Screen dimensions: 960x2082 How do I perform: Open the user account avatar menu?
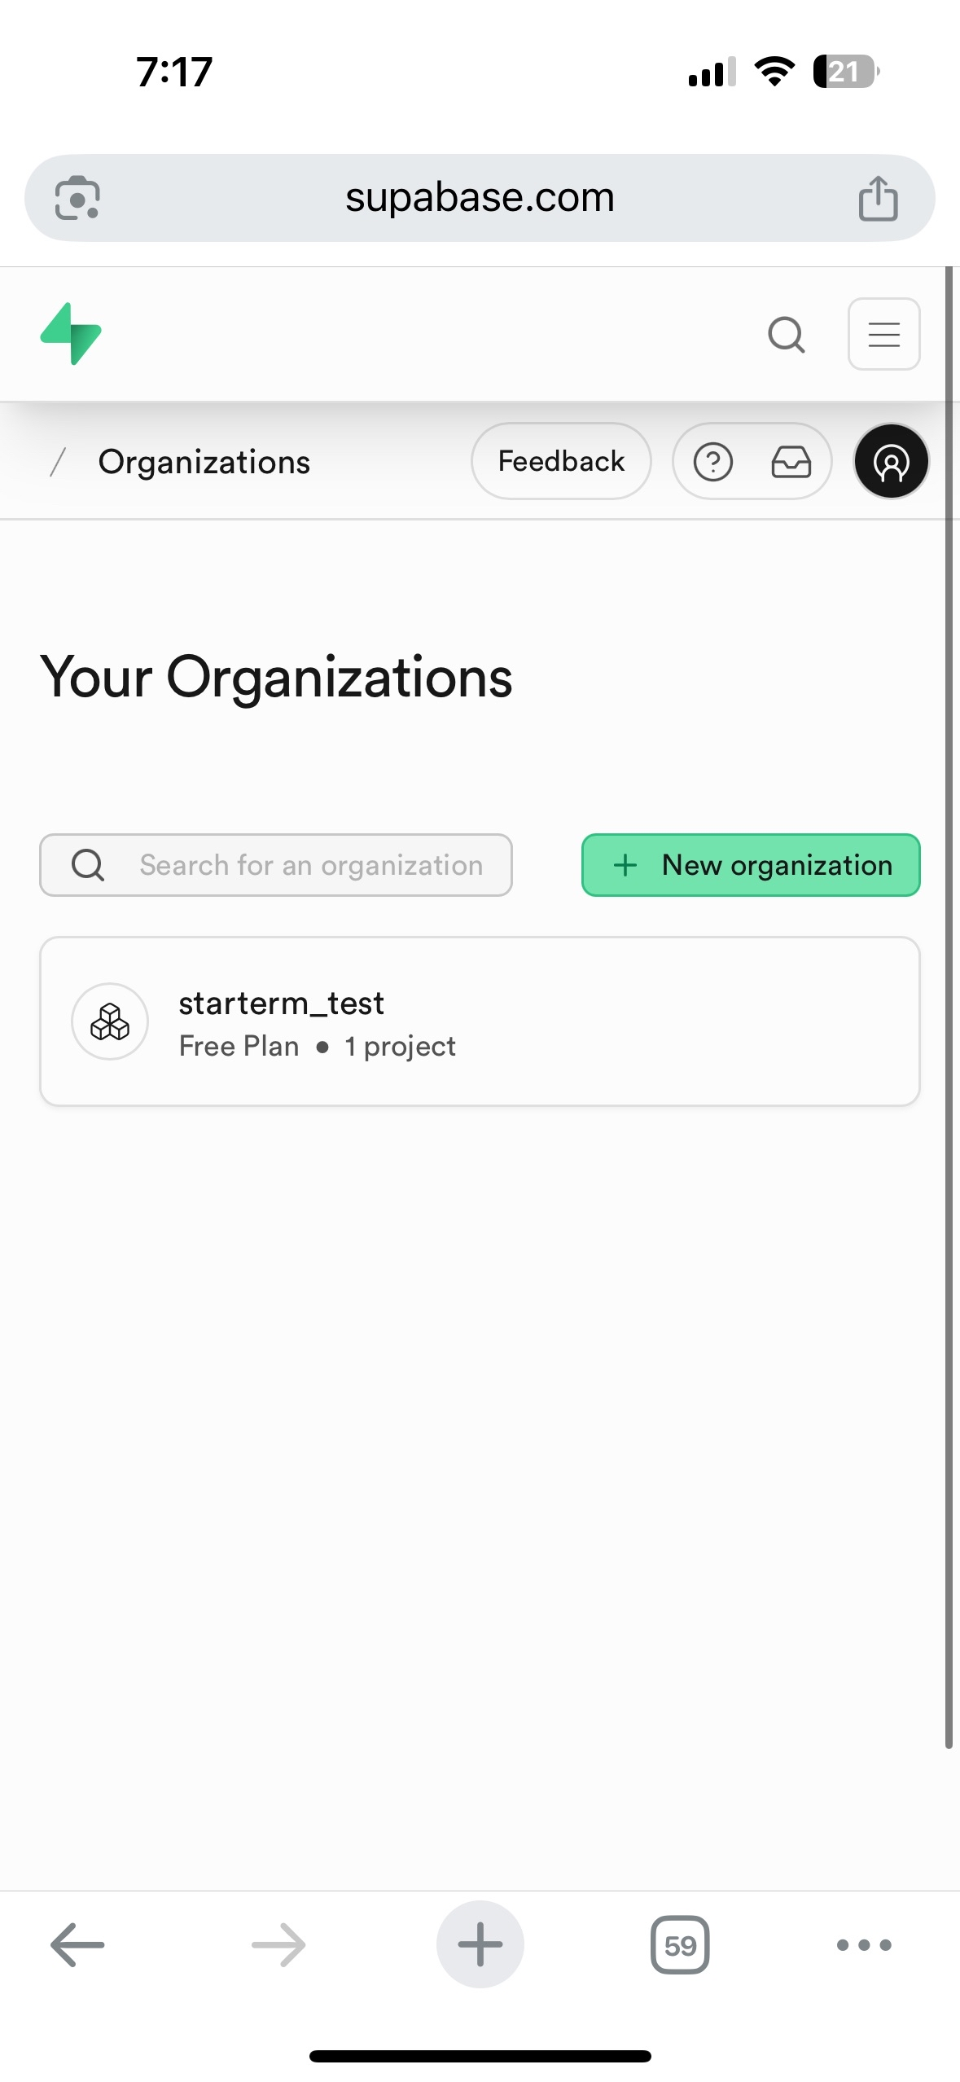click(x=891, y=462)
